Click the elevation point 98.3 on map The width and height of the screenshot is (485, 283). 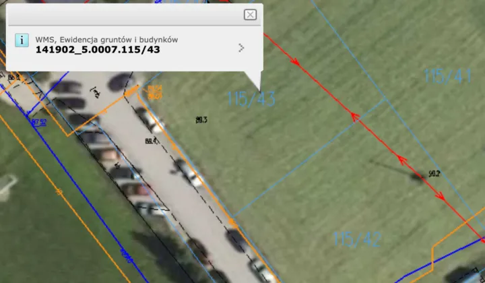[201, 120]
